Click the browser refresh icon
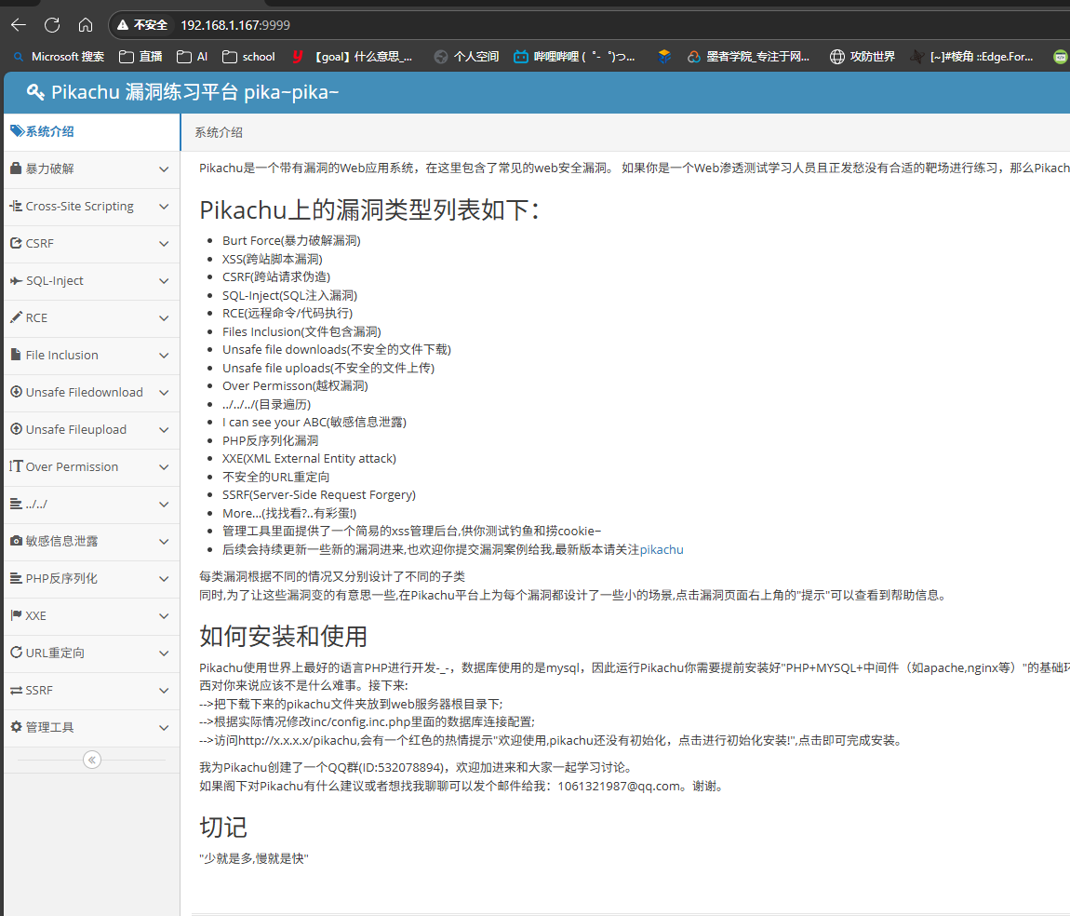 (x=51, y=25)
